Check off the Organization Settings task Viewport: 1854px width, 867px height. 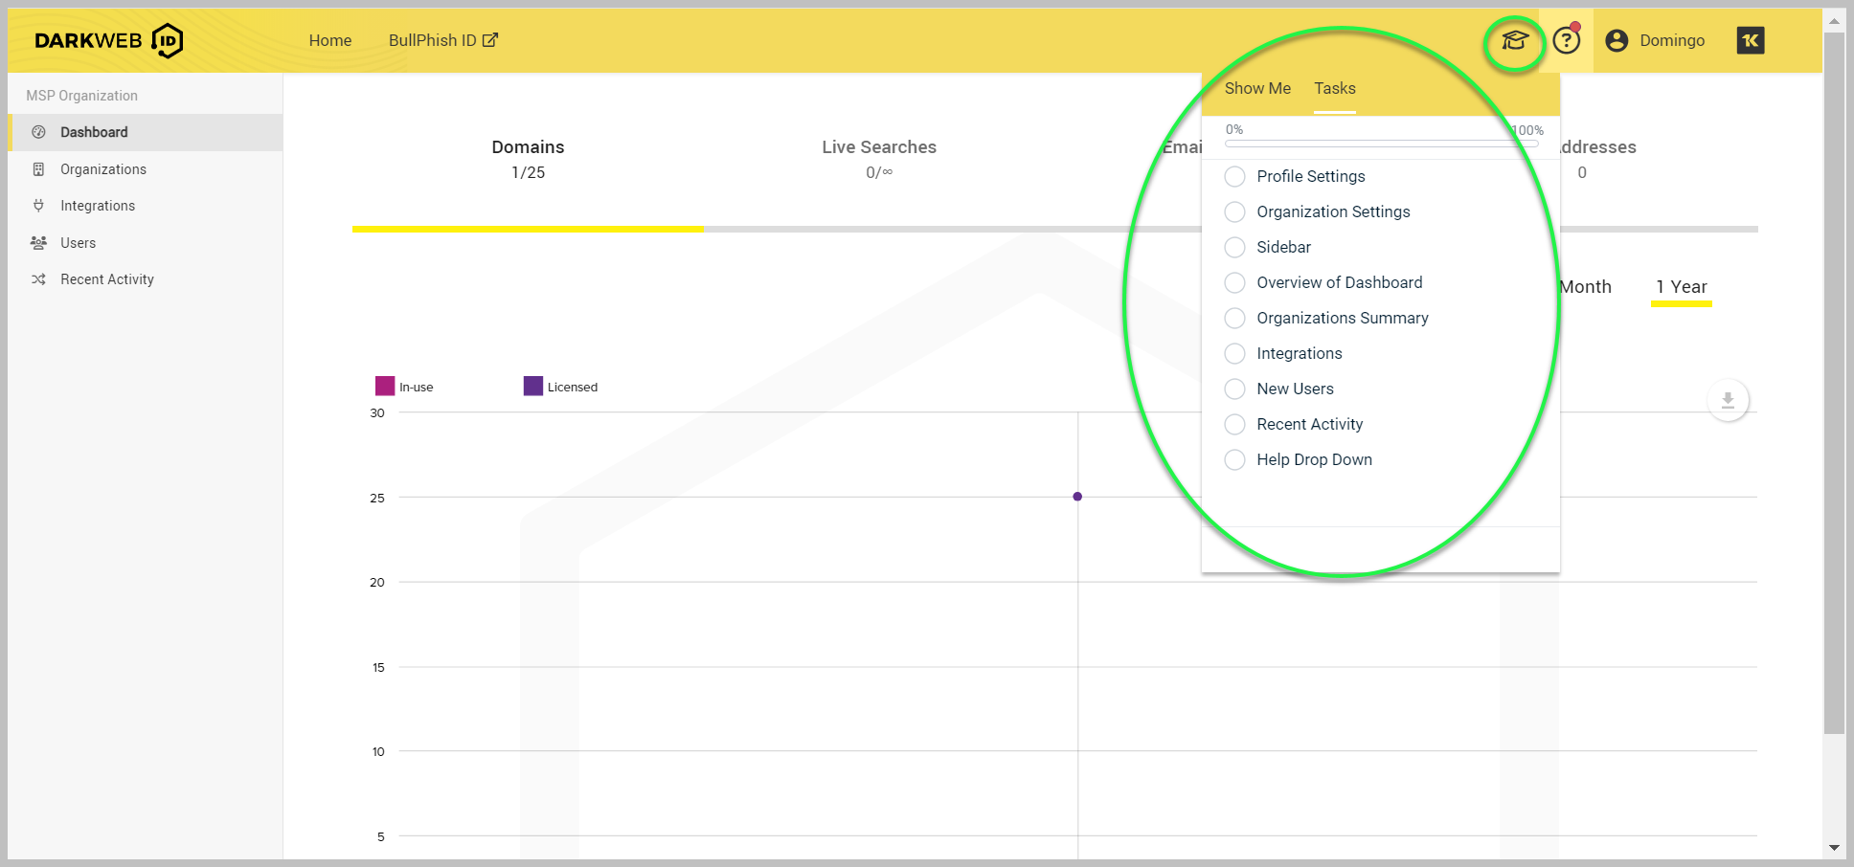(1234, 211)
